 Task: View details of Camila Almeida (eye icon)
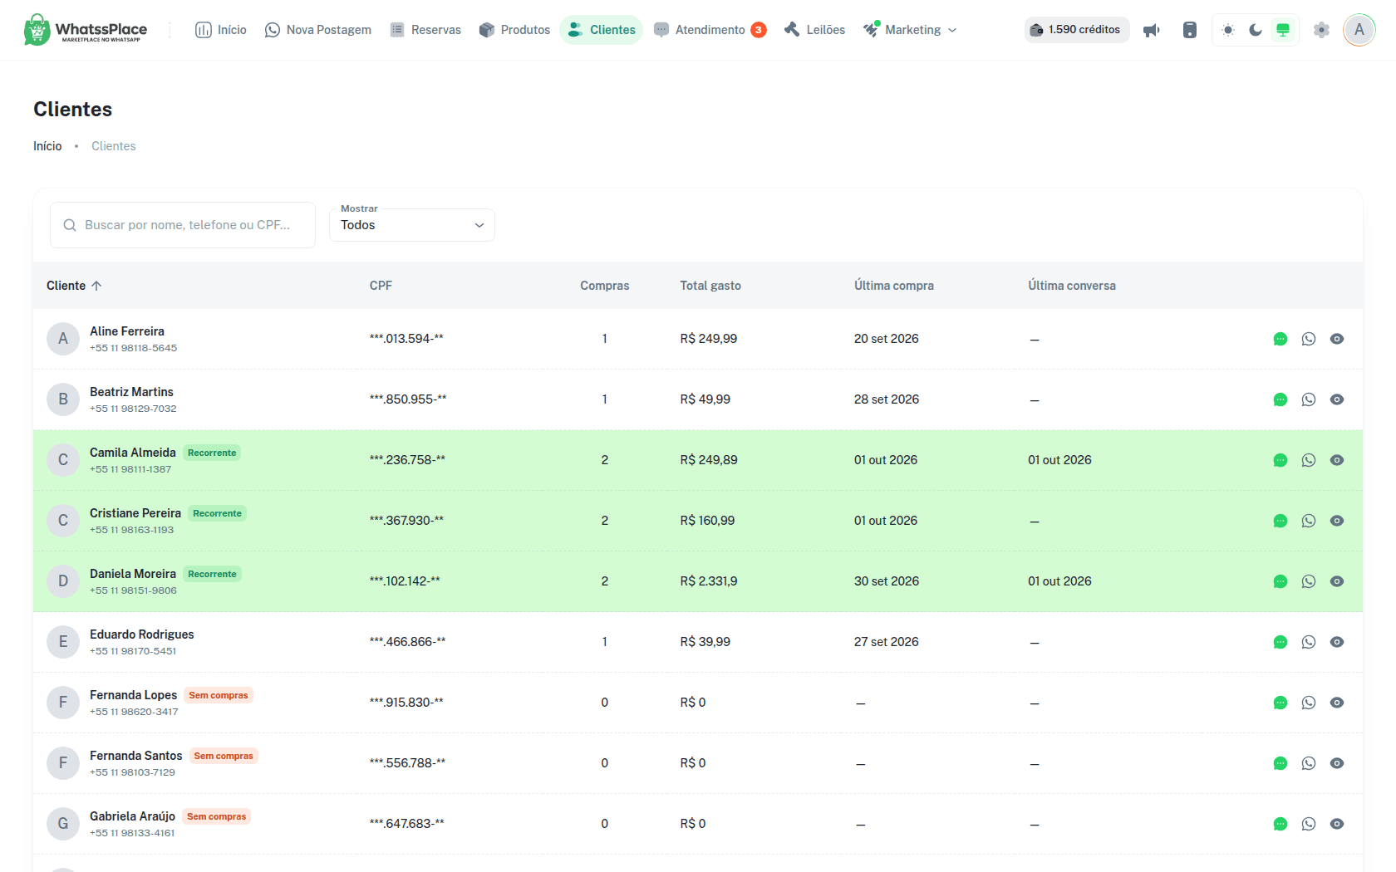coord(1337,460)
